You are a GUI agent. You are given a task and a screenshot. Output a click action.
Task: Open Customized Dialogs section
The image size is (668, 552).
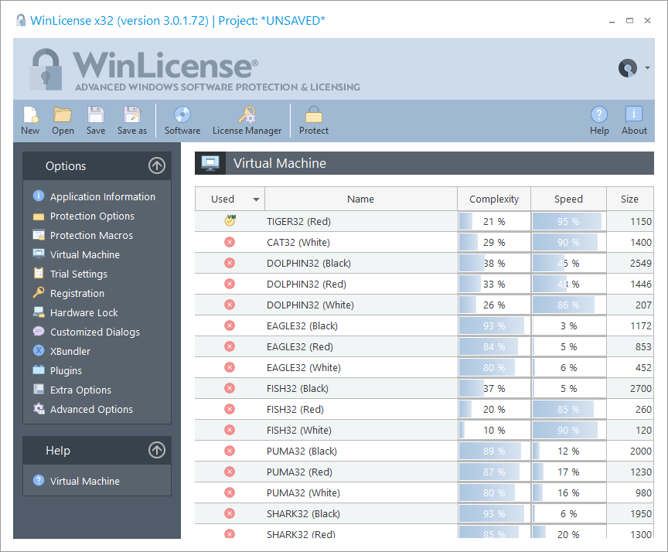(x=94, y=332)
